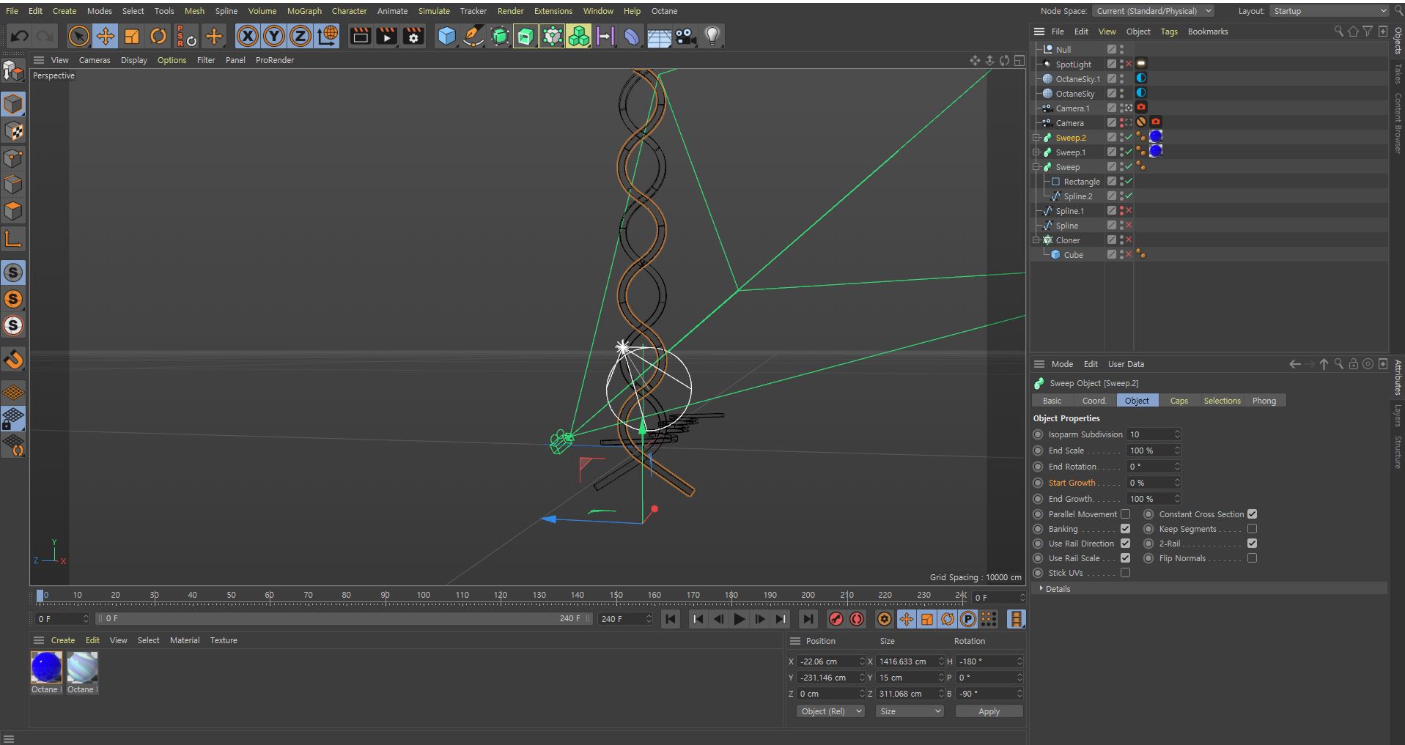This screenshot has width=1405, height=745.
Task: Select the OctaneSky.1 object
Action: click(x=1077, y=79)
